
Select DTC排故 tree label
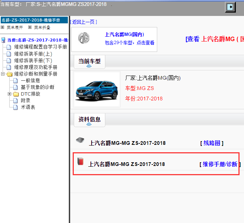tap(30, 94)
